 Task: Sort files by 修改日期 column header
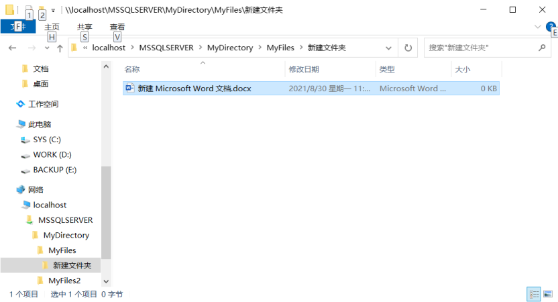point(304,69)
